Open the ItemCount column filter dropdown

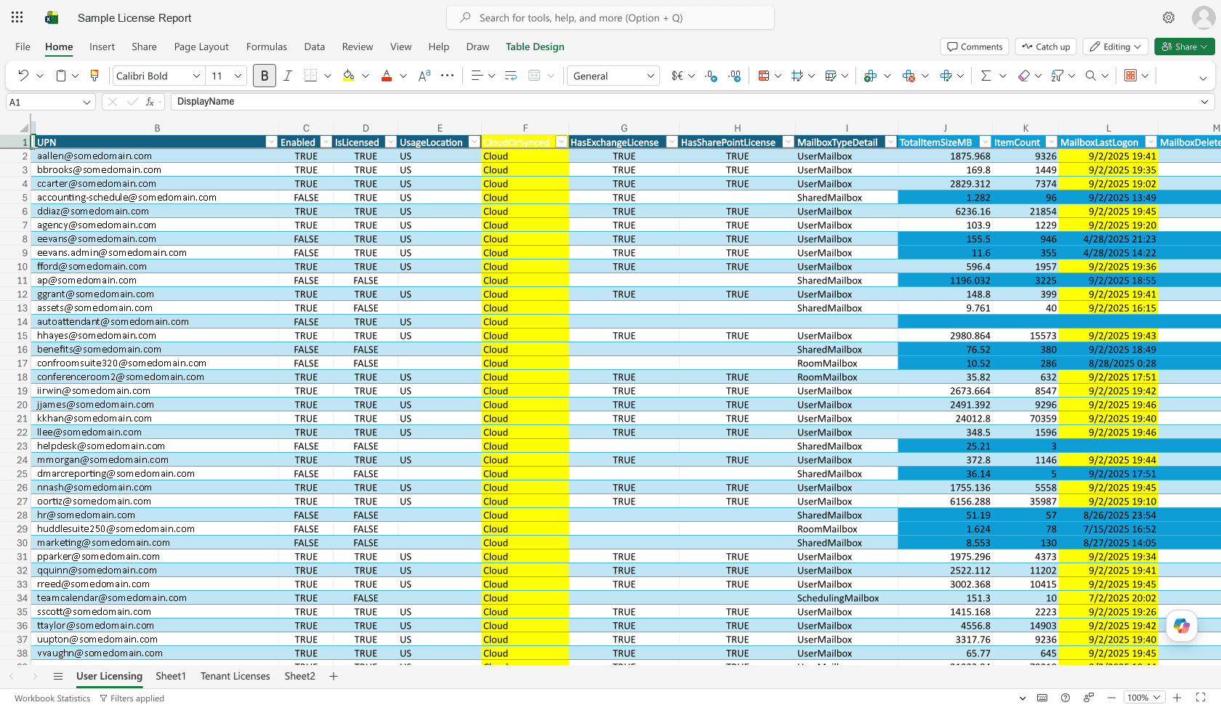tap(1051, 142)
